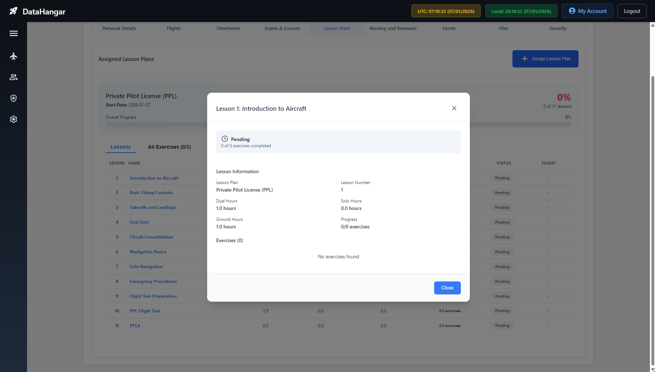Click the shield icon in sidebar
Viewport: 655px width, 372px height.
pyautogui.click(x=13, y=98)
